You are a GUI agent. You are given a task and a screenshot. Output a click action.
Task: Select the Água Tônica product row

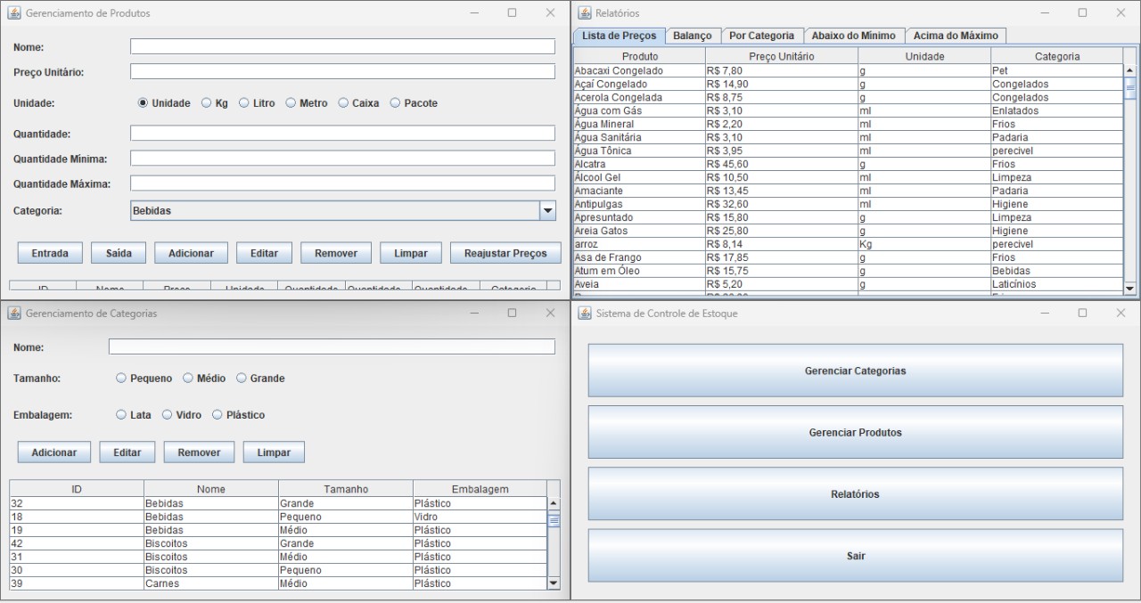tap(848, 151)
